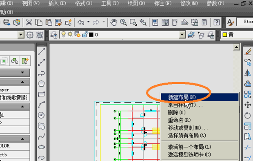Select the Arc drawing tool
Viewport: 253px width, 161px height.
tap(42, 105)
